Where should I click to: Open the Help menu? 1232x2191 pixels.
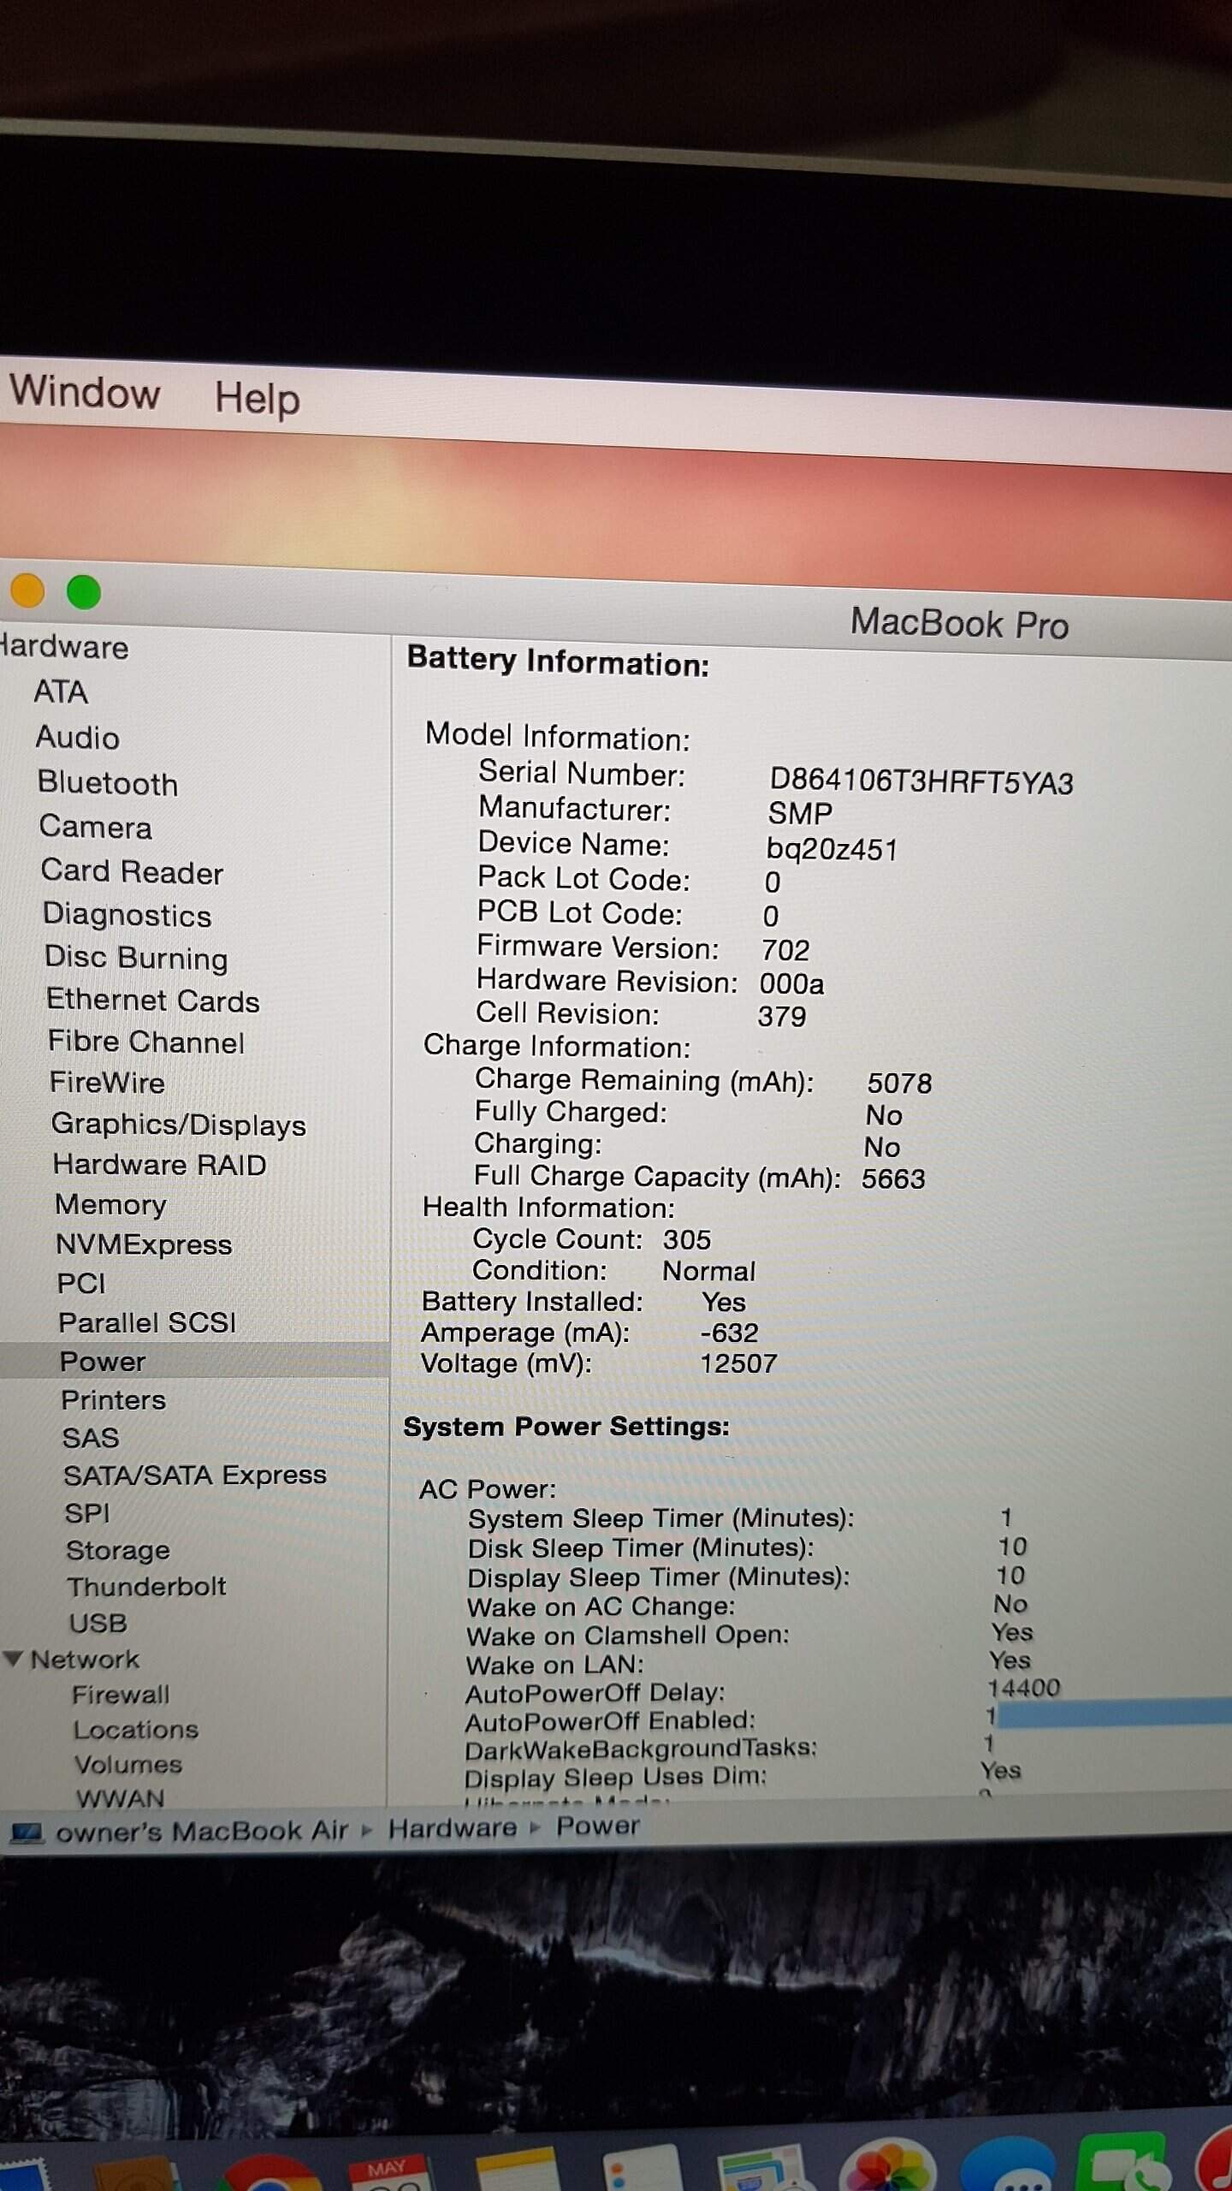[257, 399]
